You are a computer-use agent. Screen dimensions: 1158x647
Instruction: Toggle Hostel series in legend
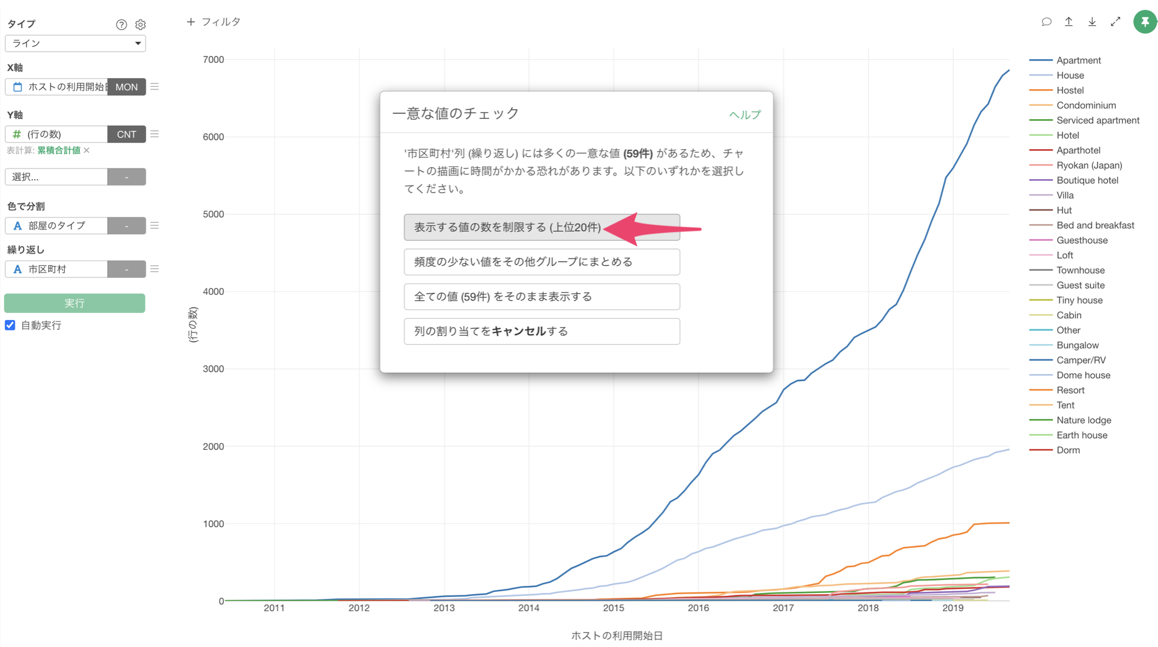1069,90
